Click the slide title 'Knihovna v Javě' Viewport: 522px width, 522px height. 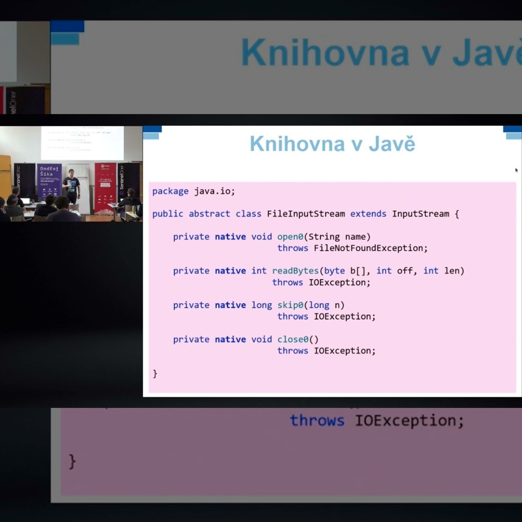tap(332, 144)
